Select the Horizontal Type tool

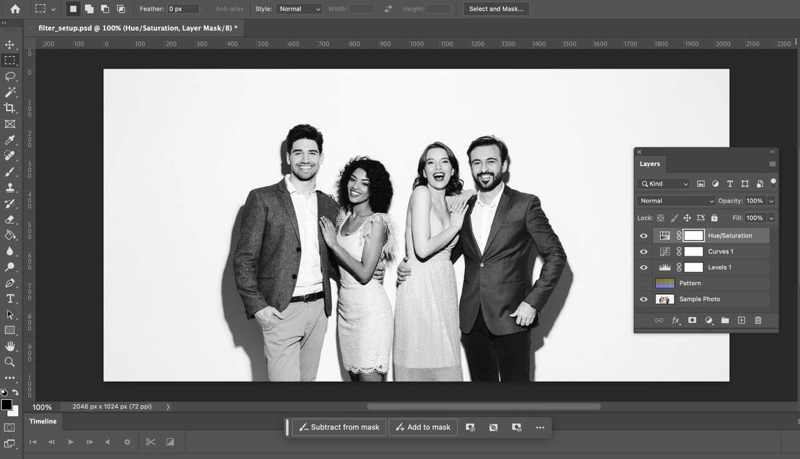10,299
